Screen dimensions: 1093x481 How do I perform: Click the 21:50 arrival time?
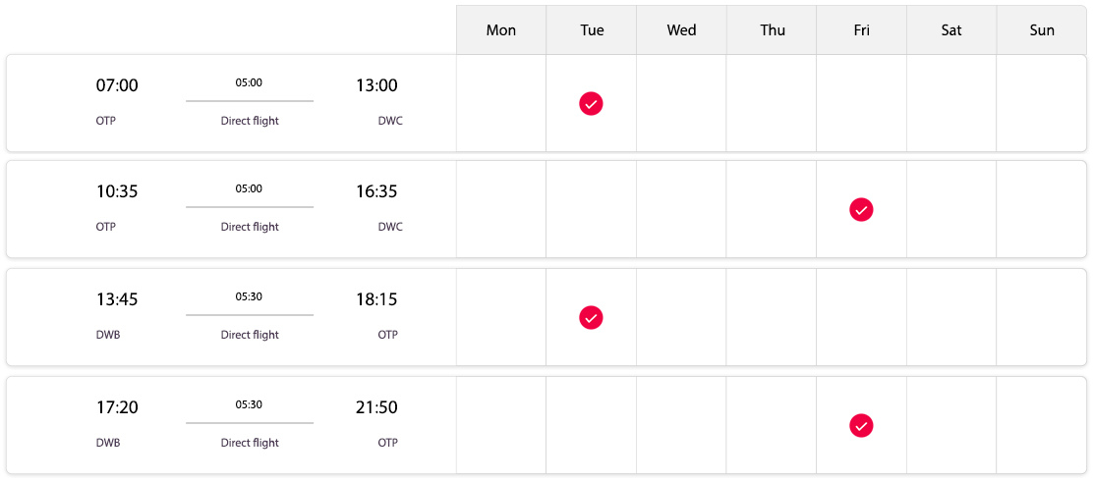[x=376, y=407]
